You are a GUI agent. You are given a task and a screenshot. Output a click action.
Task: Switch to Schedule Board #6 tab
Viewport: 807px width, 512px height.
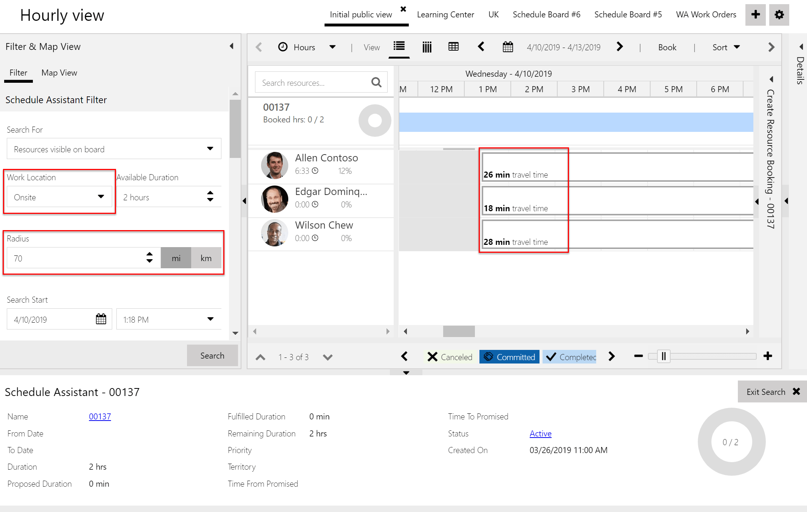point(546,15)
